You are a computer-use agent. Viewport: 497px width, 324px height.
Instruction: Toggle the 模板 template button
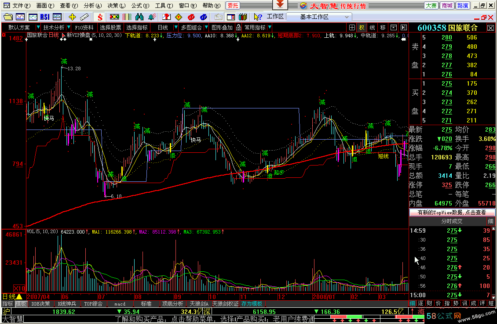[21, 304]
